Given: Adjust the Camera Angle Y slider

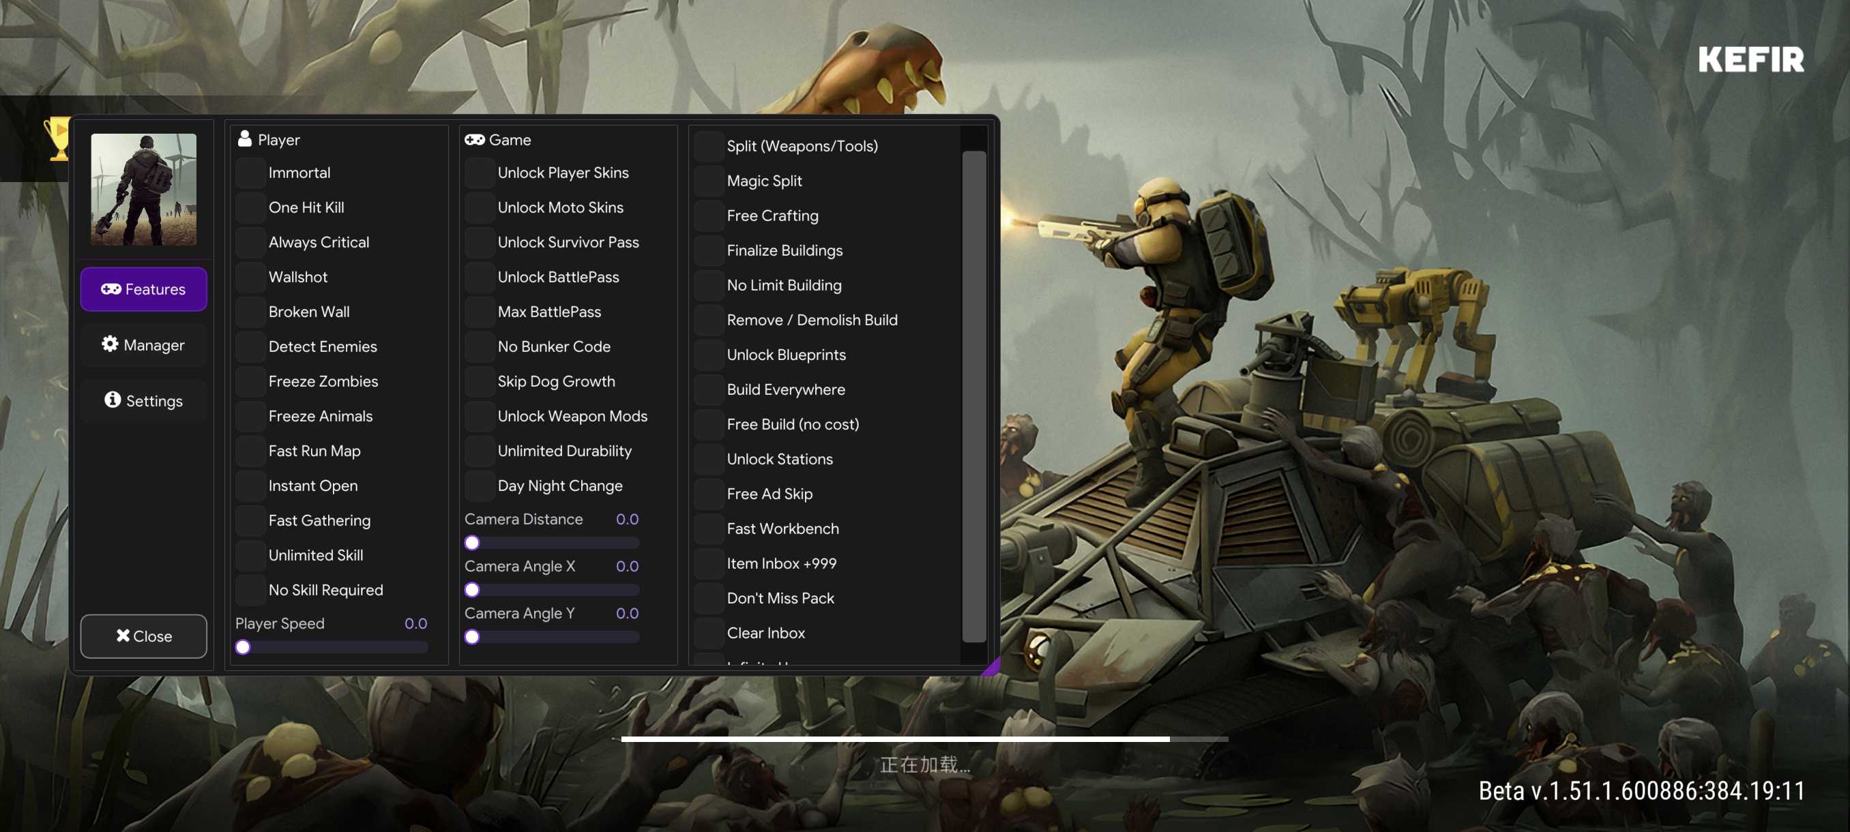Looking at the screenshot, I should tap(553, 637).
